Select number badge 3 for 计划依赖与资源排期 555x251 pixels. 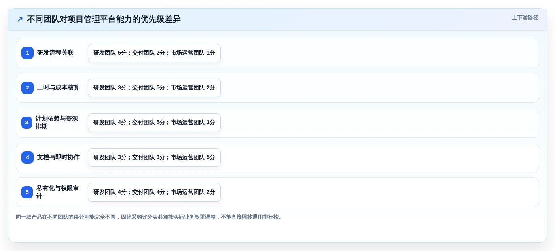(x=27, y=123)
